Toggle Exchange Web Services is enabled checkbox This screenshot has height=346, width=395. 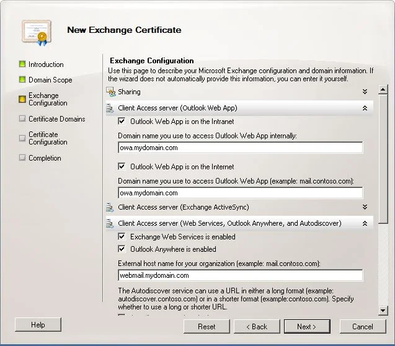click(122, 236)
